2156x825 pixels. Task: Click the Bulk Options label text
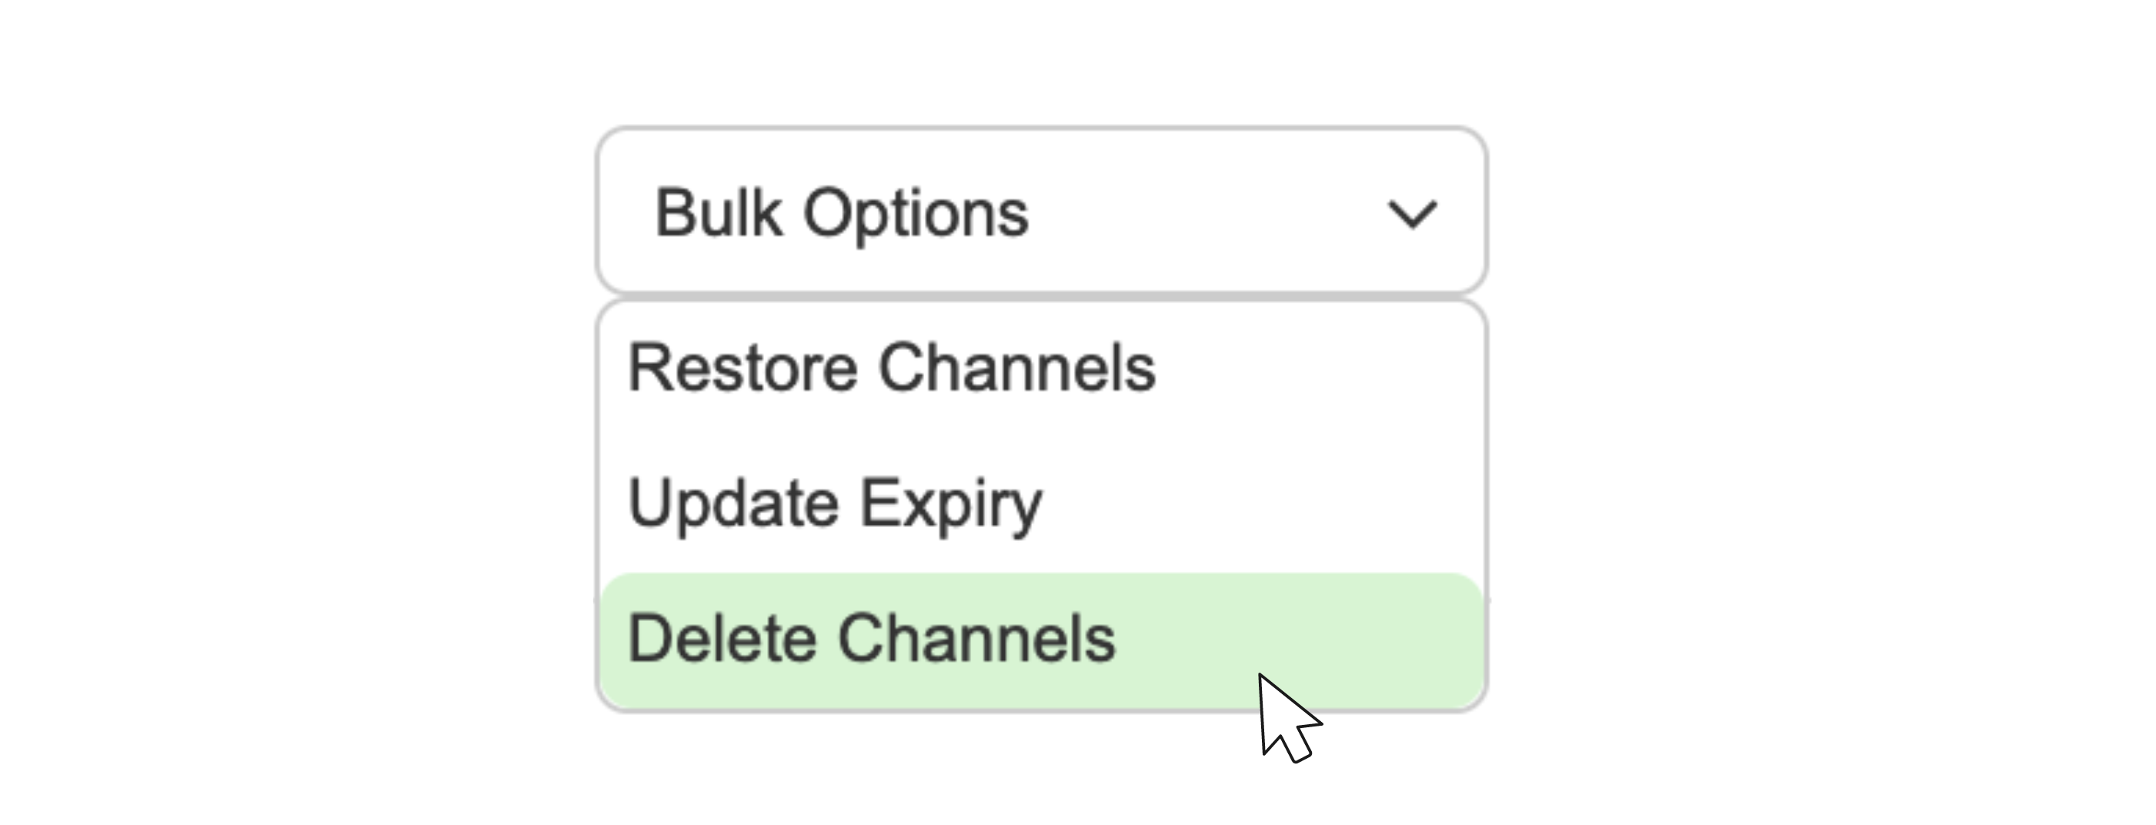pyautogui.click(x=841, y=212)
